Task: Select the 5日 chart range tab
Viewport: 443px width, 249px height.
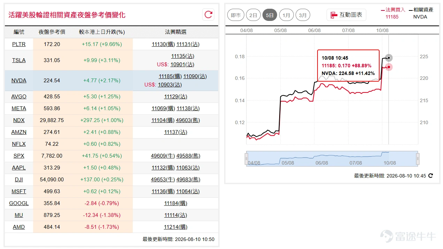Action: pyautogui.click(x=270, y=15)
